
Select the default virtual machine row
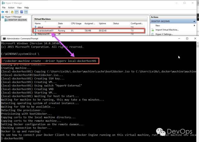tap(89, 27)
